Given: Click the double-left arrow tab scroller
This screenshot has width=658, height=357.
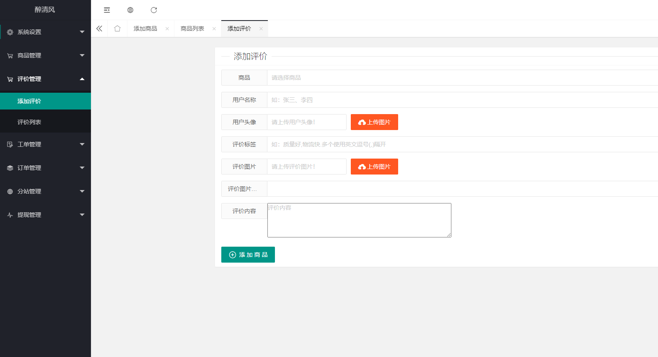Looking at the screenshot, I should tap(99, 29).
